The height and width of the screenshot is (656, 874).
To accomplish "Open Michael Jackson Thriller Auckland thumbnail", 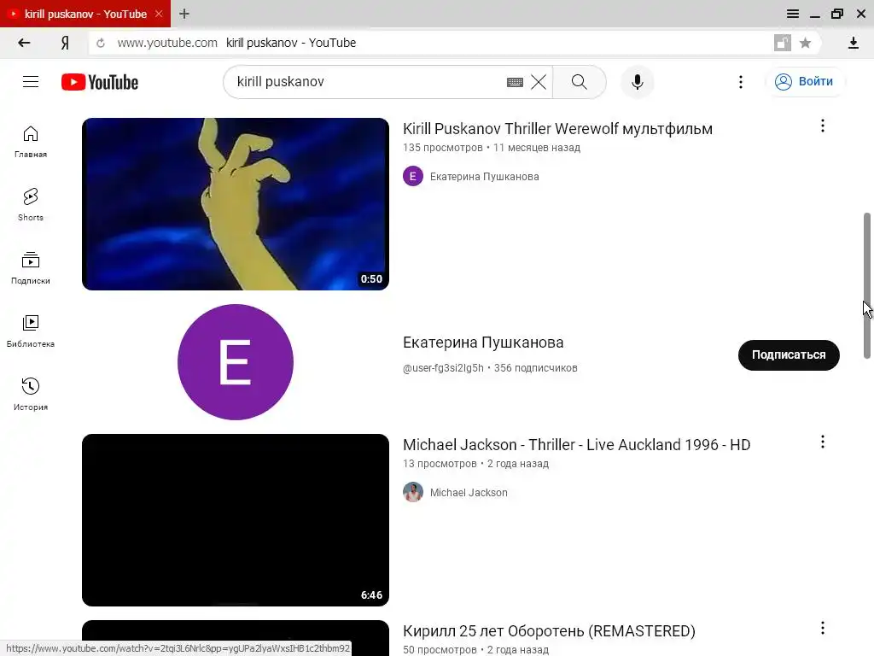I will [236, 520].
